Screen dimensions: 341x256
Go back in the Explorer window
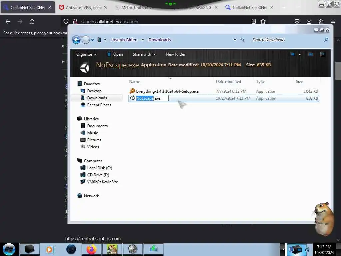[x=76, y=40]
